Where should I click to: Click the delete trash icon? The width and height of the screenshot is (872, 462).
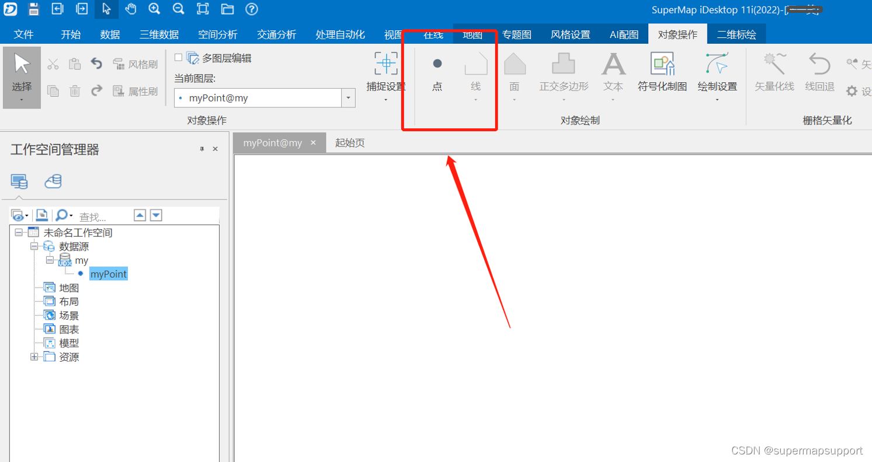[75, 90]
